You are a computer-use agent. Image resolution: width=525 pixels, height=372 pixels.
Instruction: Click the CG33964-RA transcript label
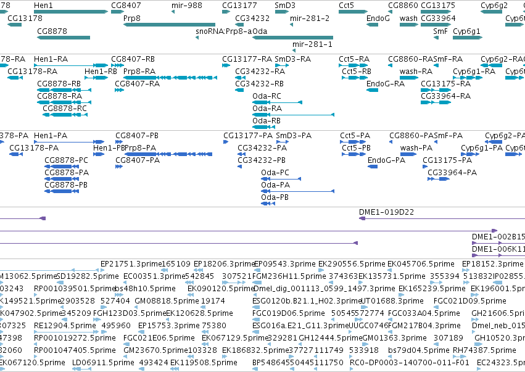(445, 96)
